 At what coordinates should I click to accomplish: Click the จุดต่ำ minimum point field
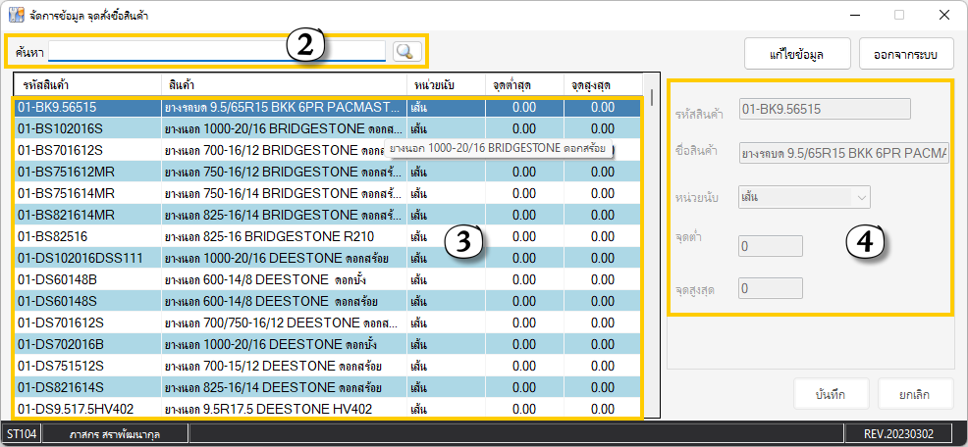771,246
